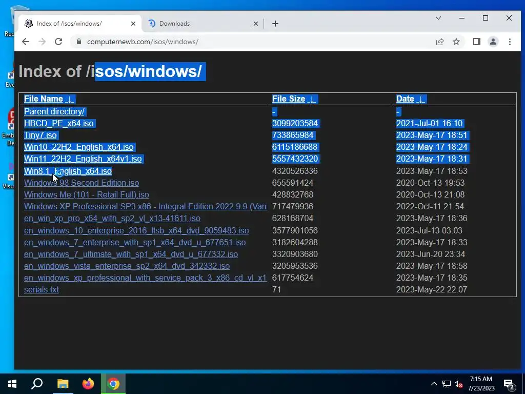Download Win11_22H2_English_x64v1.iso
Viewport: 525px width, 394px height.
[x=83, y=159]
